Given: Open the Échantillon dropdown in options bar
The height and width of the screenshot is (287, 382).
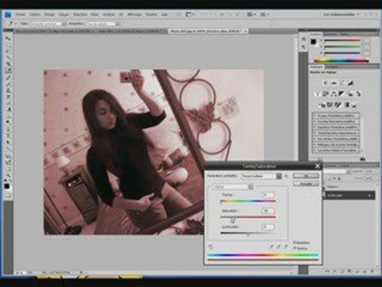Looking at the screenshot, I should 103,24.
